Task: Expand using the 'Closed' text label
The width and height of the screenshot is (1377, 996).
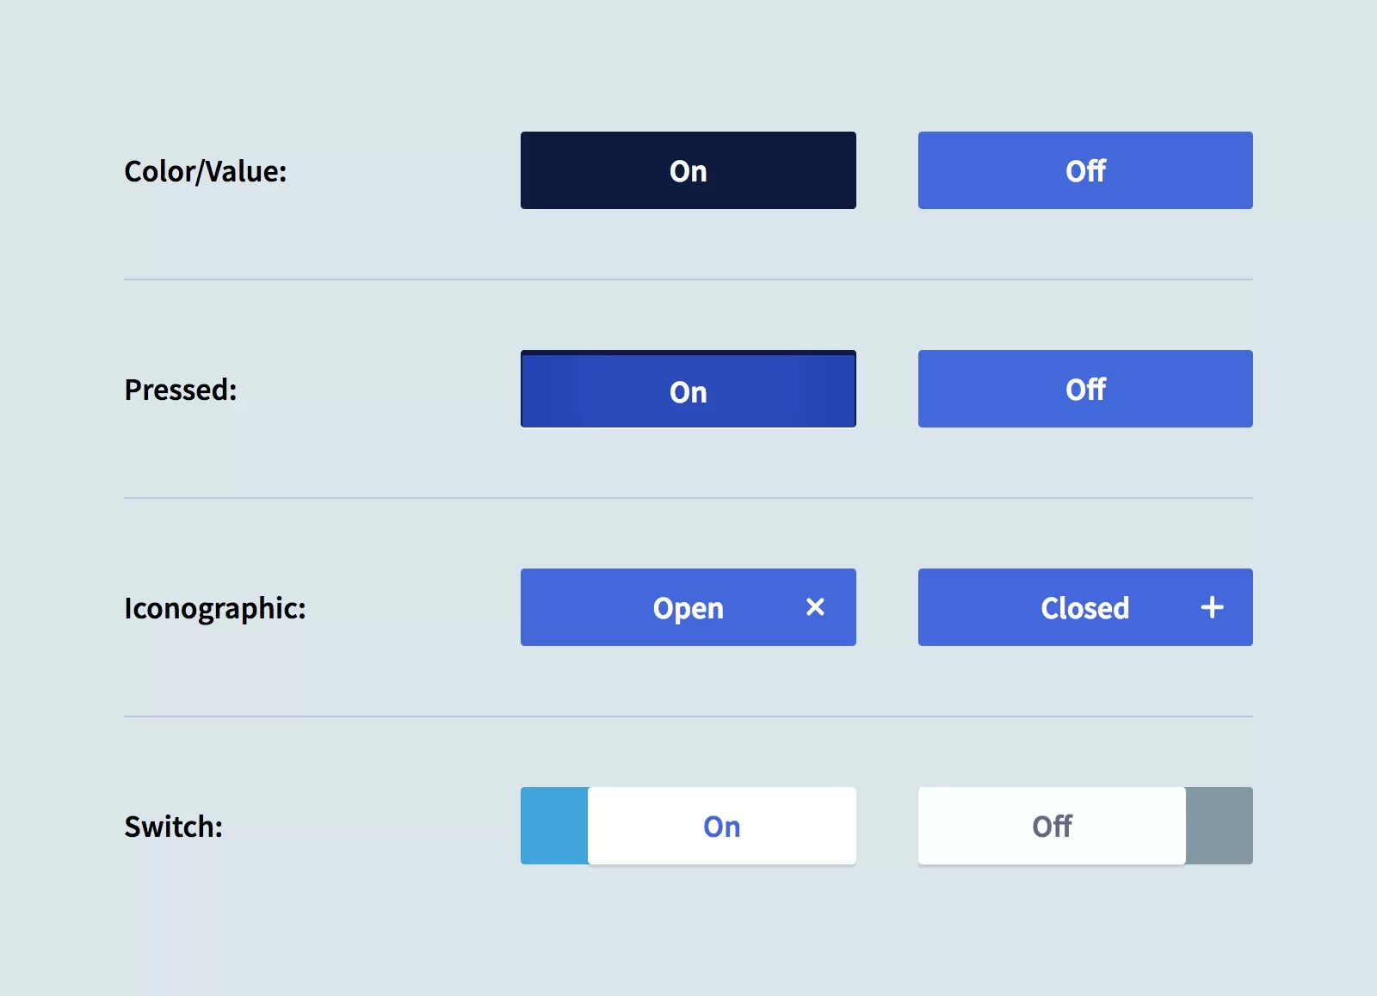Action: tap(1084, 608)
